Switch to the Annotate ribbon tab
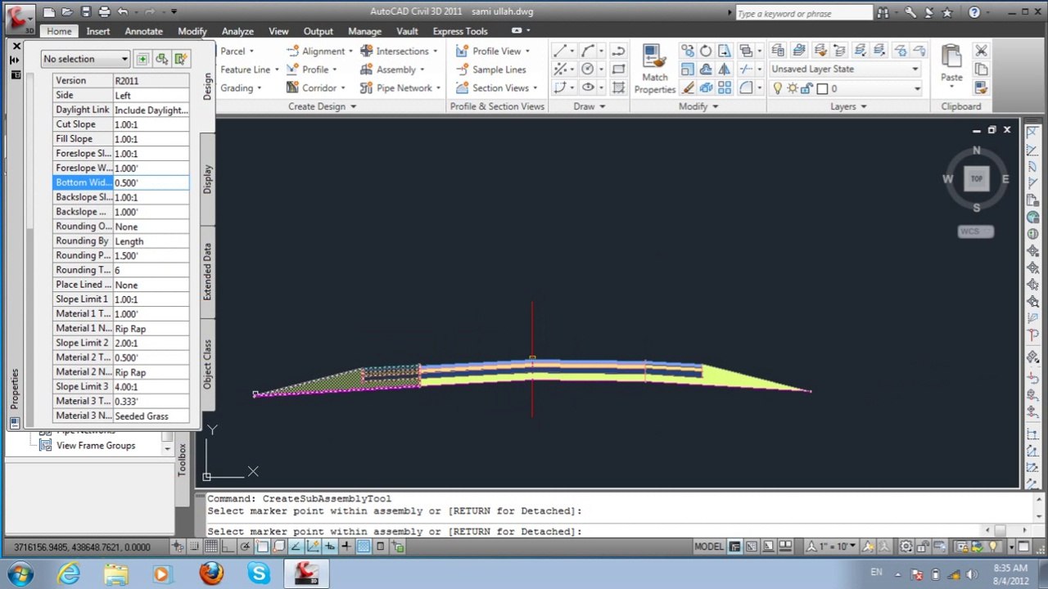Viewport: 1048px width, 589px height. 143,31
